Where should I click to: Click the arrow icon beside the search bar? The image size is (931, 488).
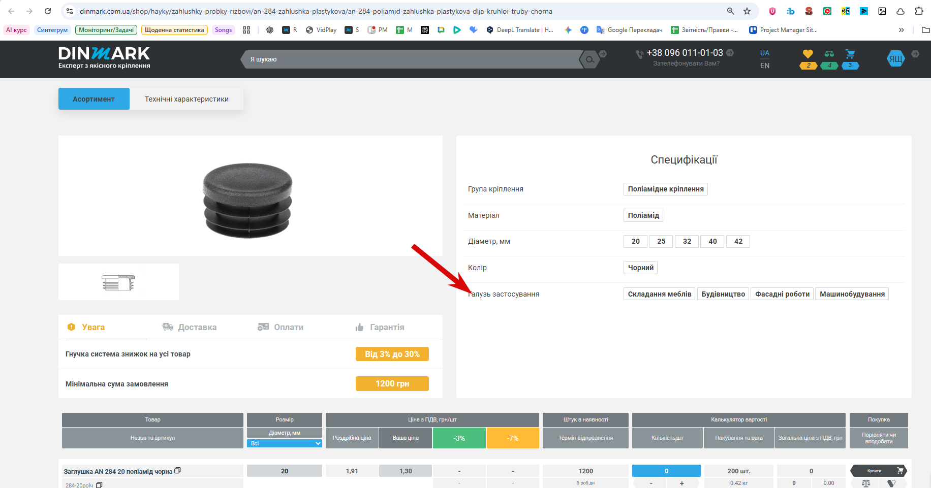603,53
